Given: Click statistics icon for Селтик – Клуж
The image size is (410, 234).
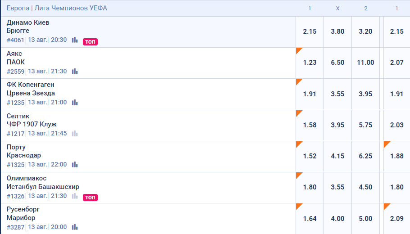Looking at the screenshot, I should (x=75, y=134).
